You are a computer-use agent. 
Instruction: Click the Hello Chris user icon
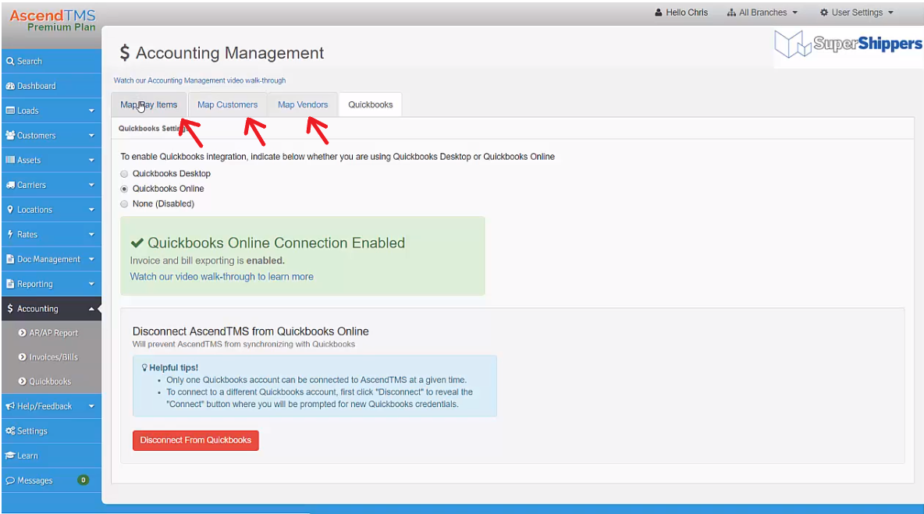658,12
